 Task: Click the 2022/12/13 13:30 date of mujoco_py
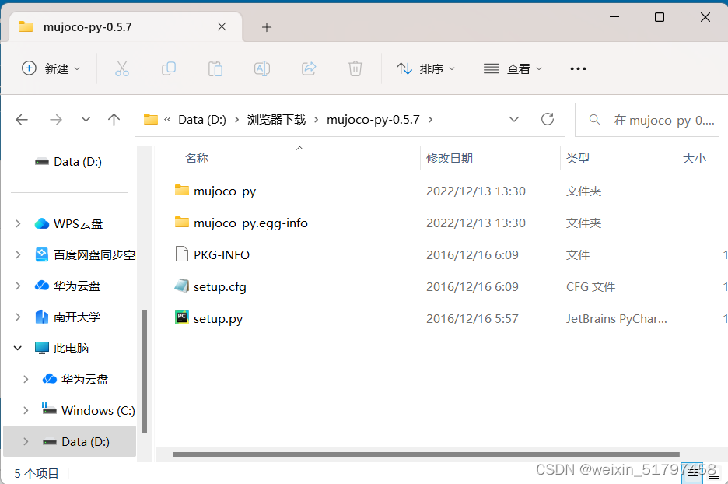click(476, 191)
